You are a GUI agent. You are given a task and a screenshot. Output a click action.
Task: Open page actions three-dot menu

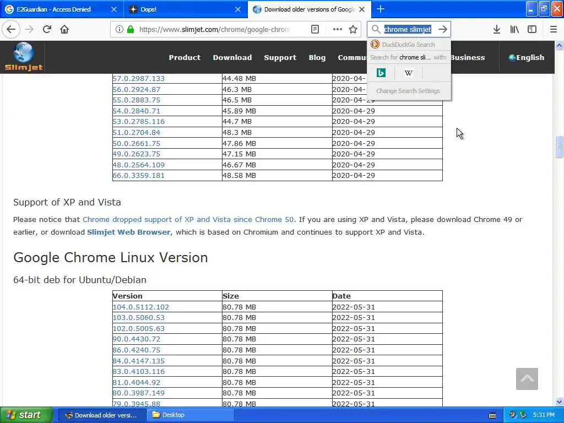(338, 29)
